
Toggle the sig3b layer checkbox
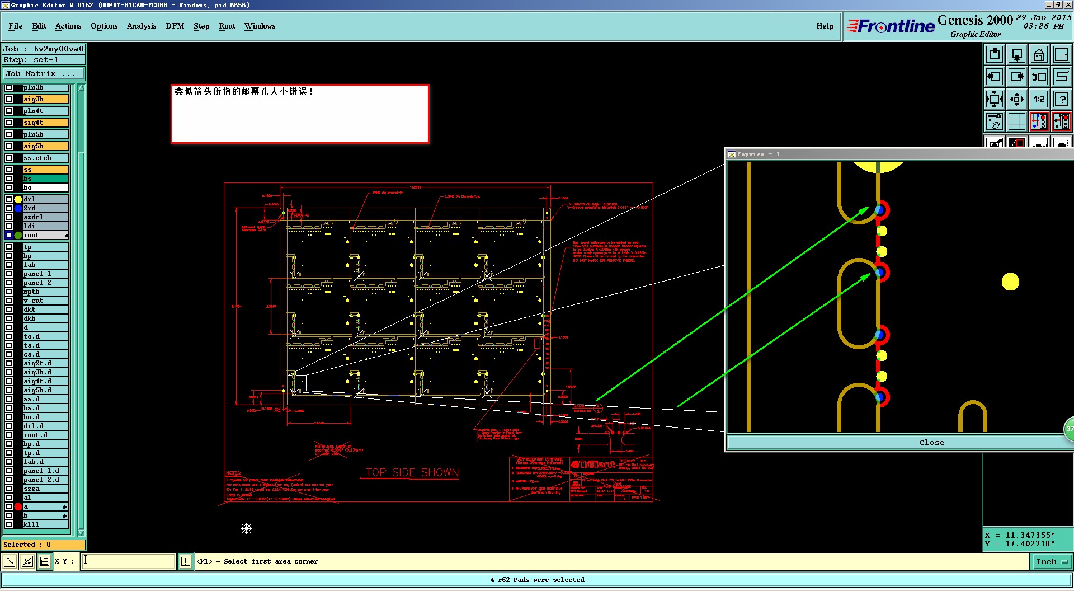9,99
